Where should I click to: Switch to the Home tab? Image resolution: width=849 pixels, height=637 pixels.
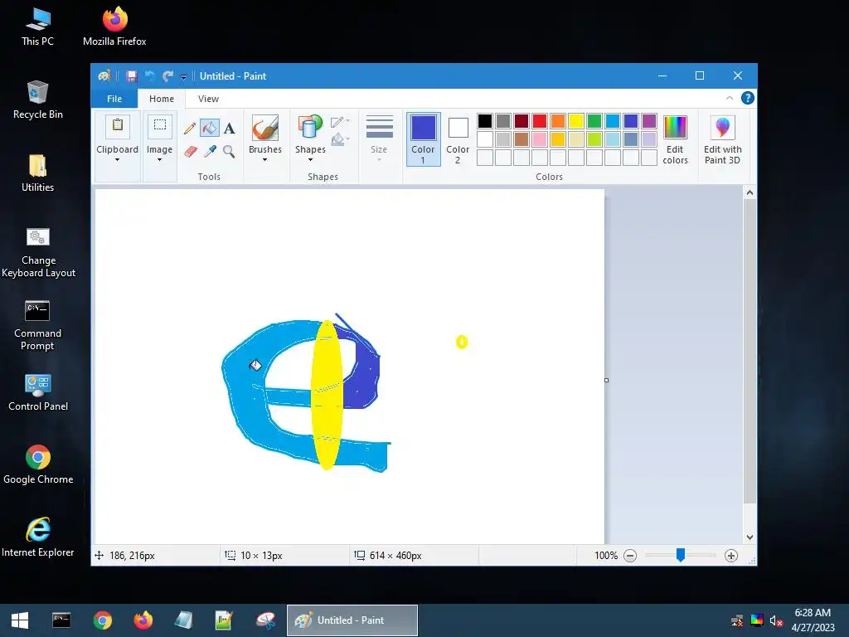click(x=162, y=99)
